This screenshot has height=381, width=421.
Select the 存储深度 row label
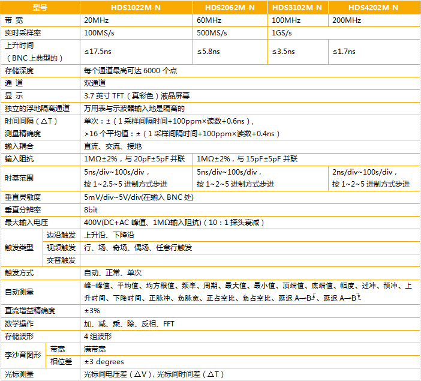[19, 70]
